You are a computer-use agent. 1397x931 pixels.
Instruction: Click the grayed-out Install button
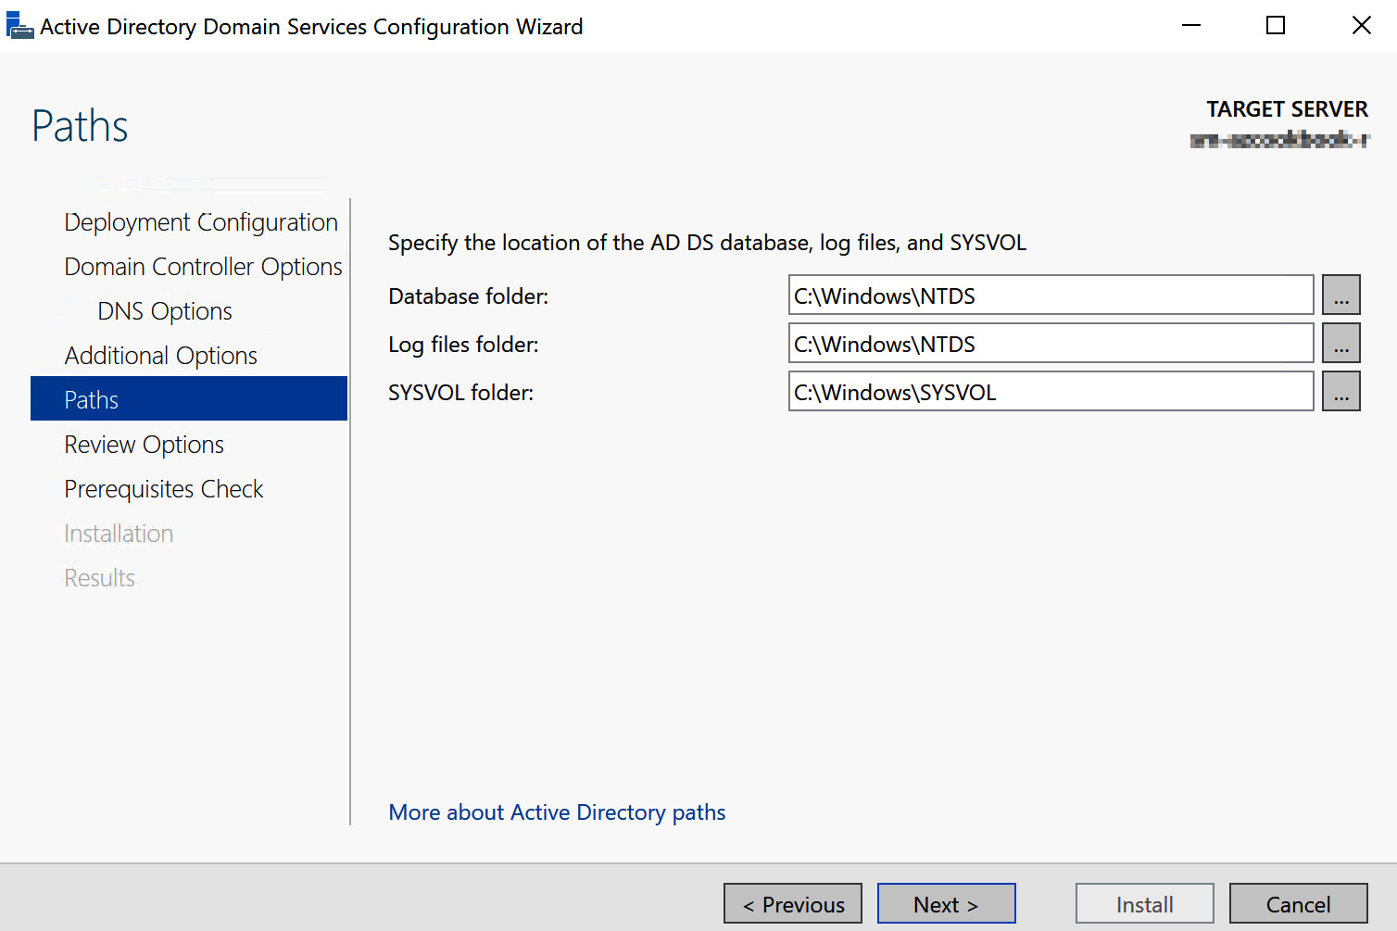pos(1145,904)
